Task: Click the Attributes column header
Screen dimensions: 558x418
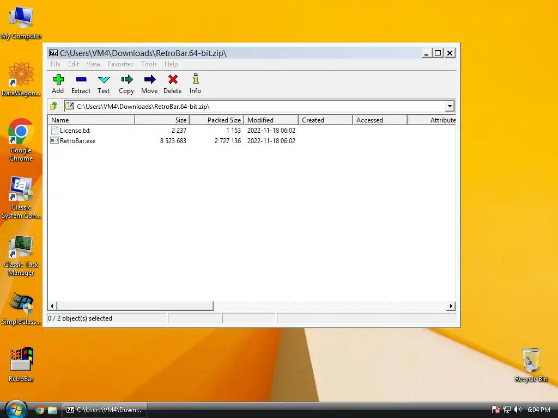Action: [x=432, y=120]
